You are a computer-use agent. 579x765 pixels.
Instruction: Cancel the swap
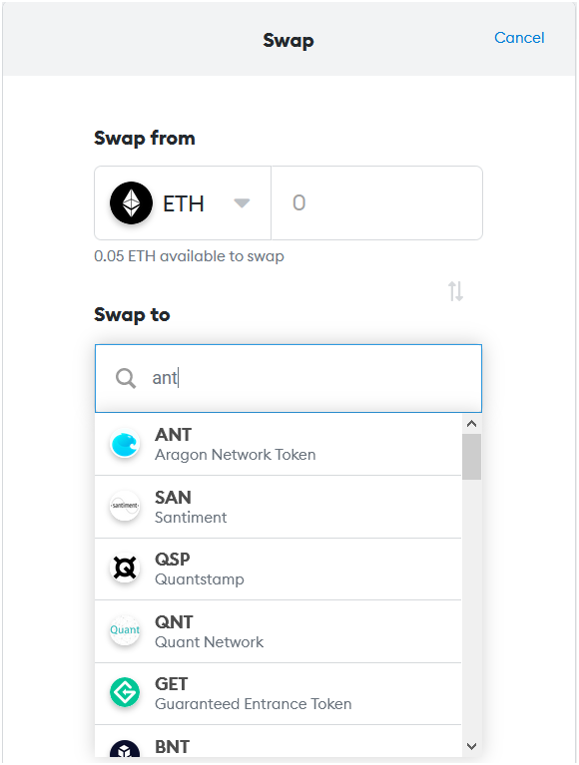(x=519, y=38)
